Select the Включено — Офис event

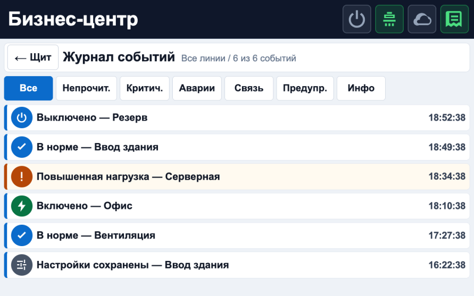coord(237,206)
